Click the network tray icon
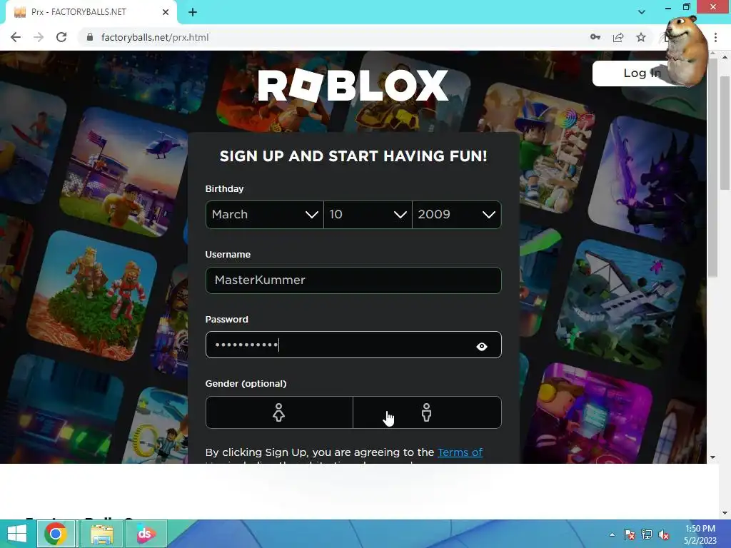 (647, 534)
